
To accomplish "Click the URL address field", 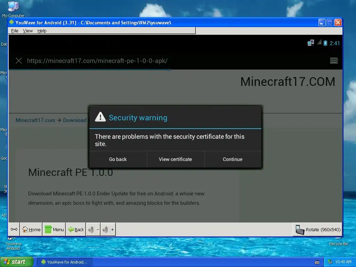I will 97,60.
